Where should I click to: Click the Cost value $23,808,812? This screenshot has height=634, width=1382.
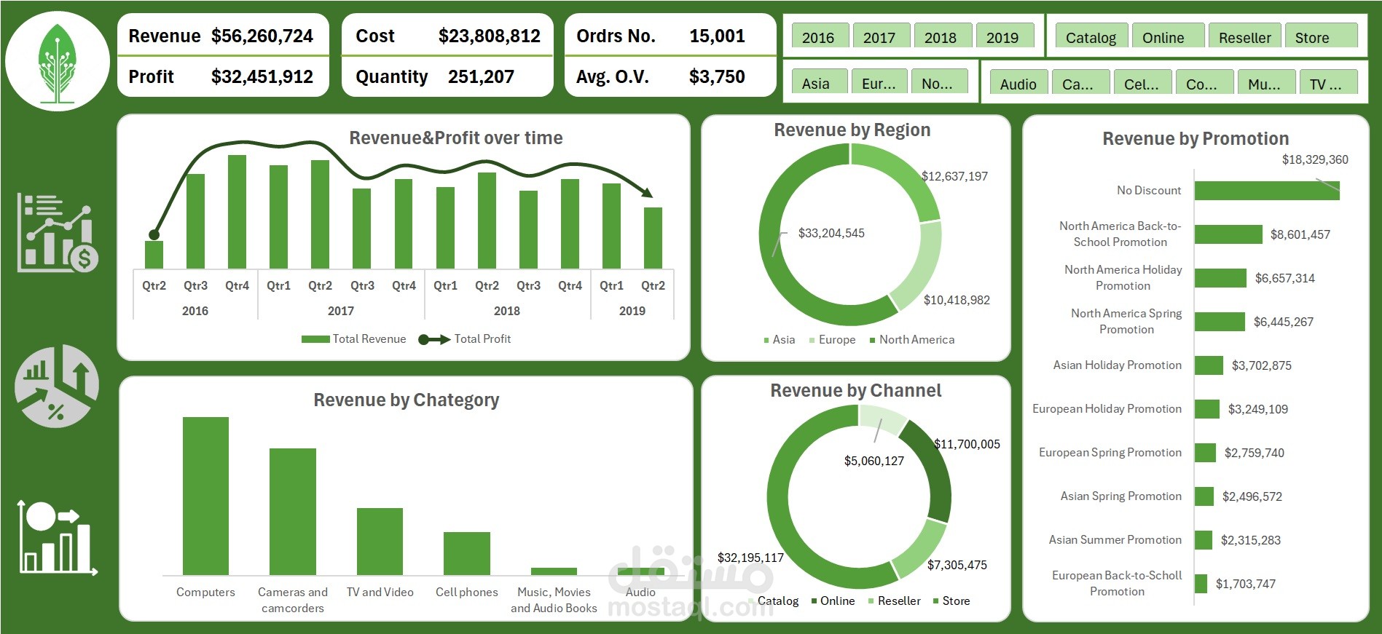[490, 36]
